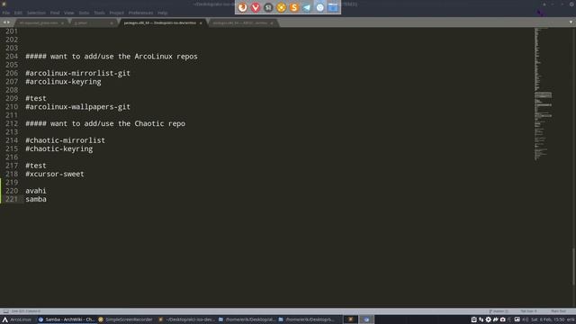Switch to Samba ArchWiki browser window
Screen dimensions: 576x324
pos(67,319)
